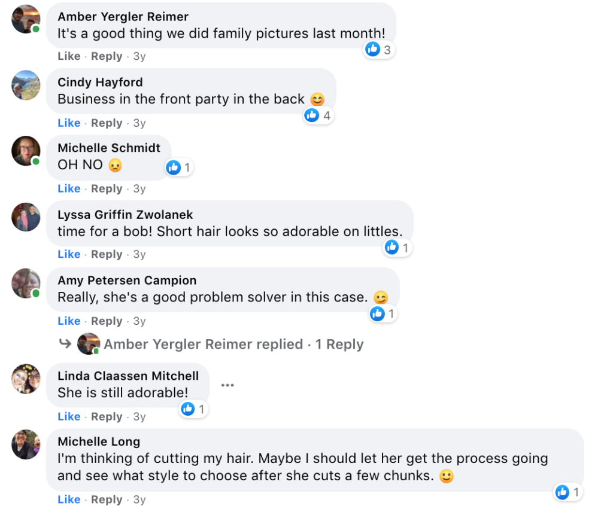This screenshot has height=509, width=613.
Task: Click the thumbs-up reaction on Amber Yergler Reimer's comment
Action: coord(378,50)
